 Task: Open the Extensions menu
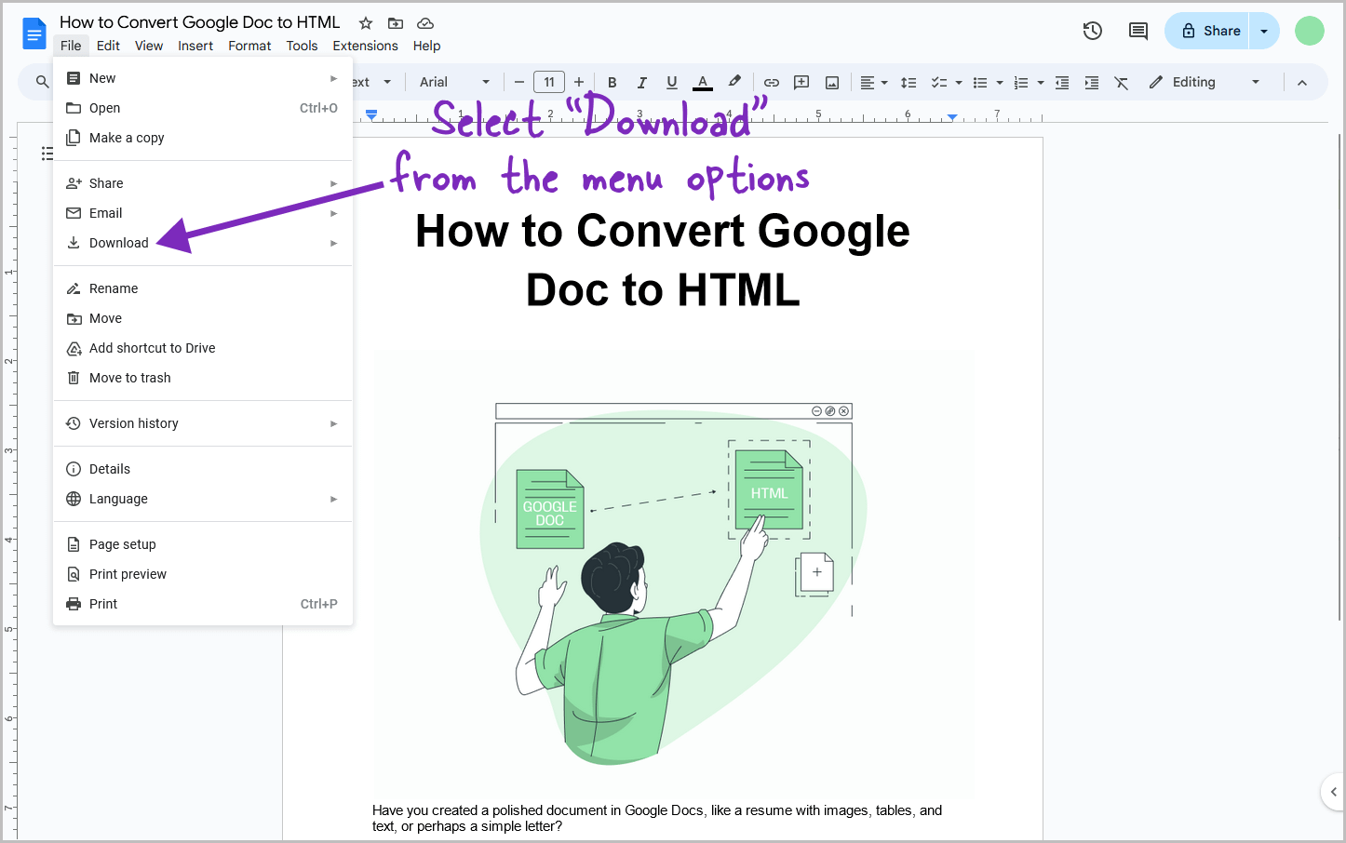coord(365,46)
